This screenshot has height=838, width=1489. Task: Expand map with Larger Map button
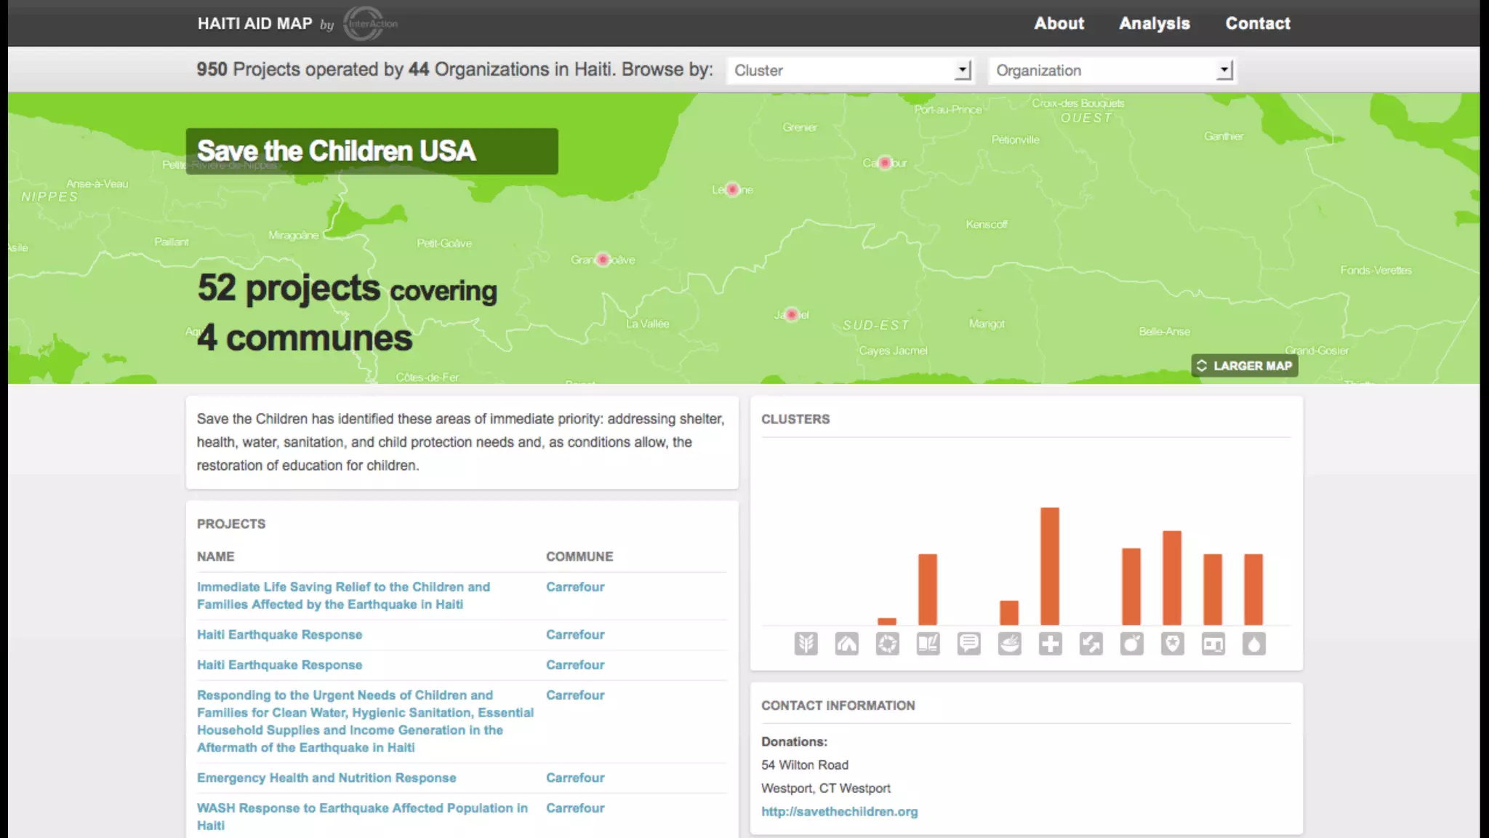pyautogui.click(x=1244, y=366)
